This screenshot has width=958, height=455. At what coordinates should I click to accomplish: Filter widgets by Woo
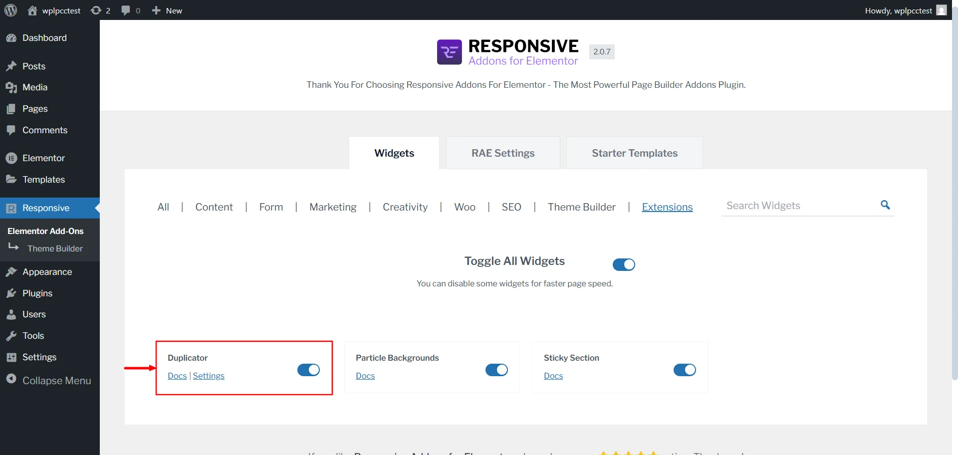(465, 207)
